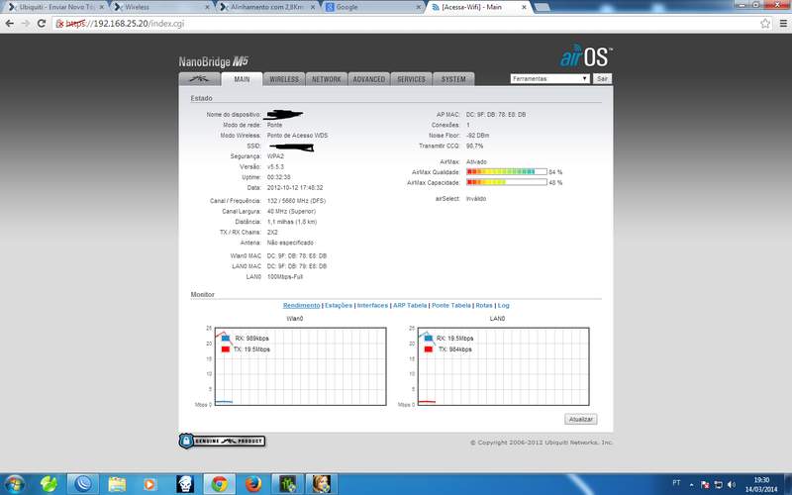Open the file explorer folder taskbar icon
792x495 pixels.
(117, 484)
